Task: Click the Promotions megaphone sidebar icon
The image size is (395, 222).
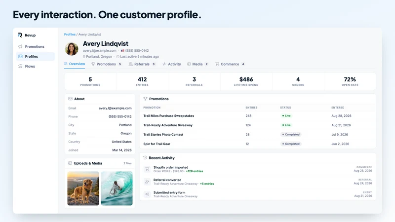Action: point(20,46)
